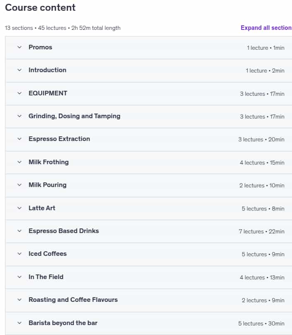
Task: Open Roasting and Coffee Flavours title
Action: (x=73, y=300)
